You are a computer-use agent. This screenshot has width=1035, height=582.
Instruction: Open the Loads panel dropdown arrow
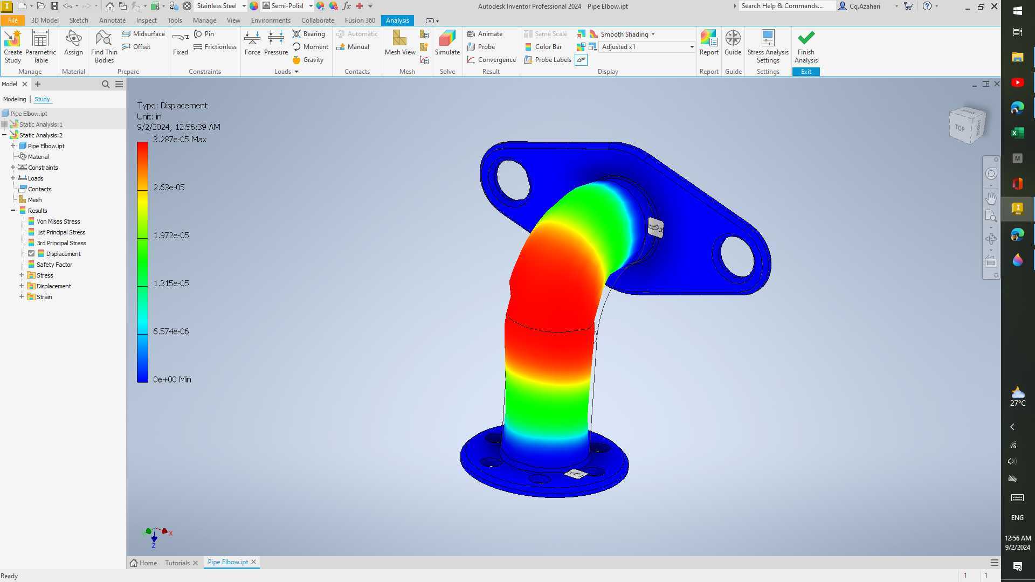click(296, 72)
